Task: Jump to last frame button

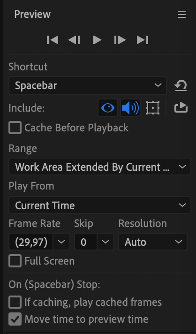Action: (143, 40)
